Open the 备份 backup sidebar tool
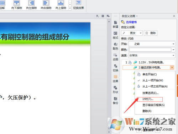The height and width of the screenshot is (134, 178). 115,101
